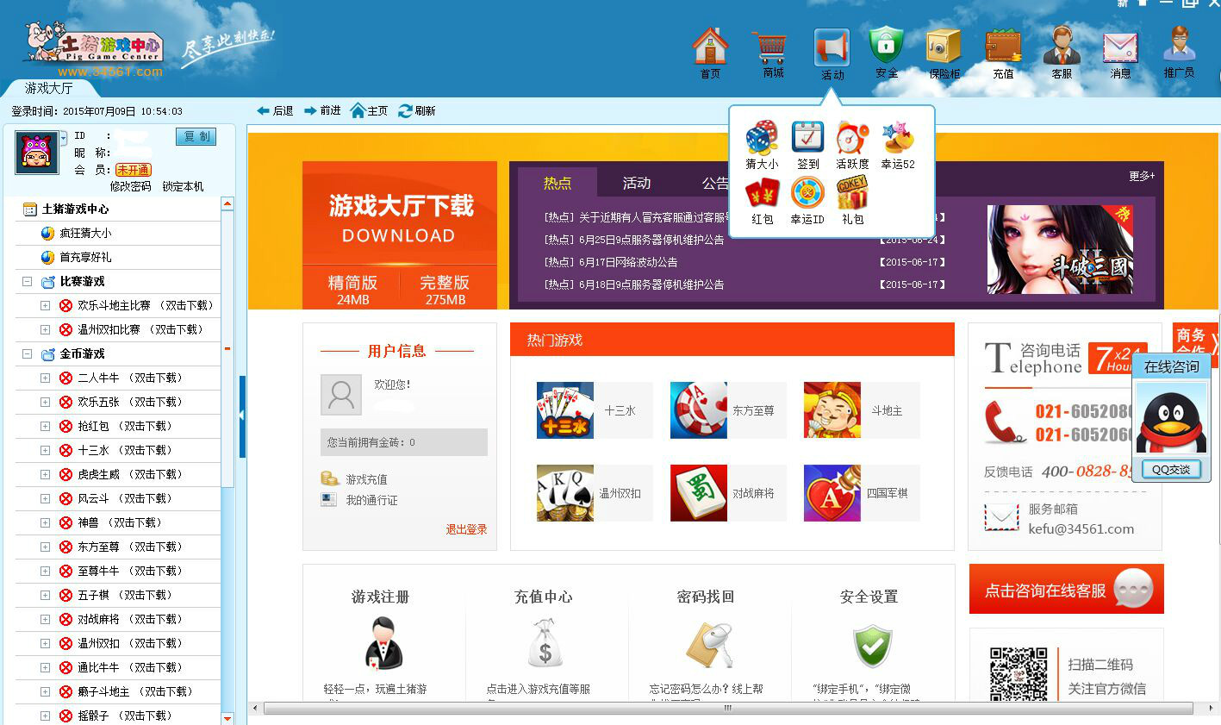Select the 猜大小 dice icon
This screenshot has width=1221, height=725.
point(762,139)
